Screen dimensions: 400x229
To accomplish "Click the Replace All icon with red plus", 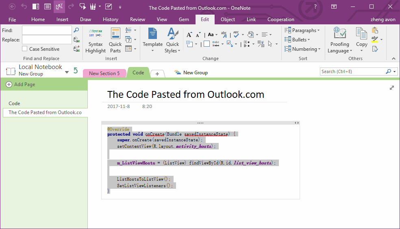I will pyautogui.click(x=76, y=49).
